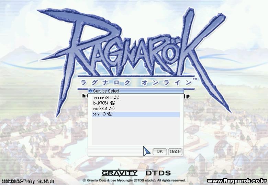Click the Japanese Ragnarok Online subtitle text

tap(136, 83)
